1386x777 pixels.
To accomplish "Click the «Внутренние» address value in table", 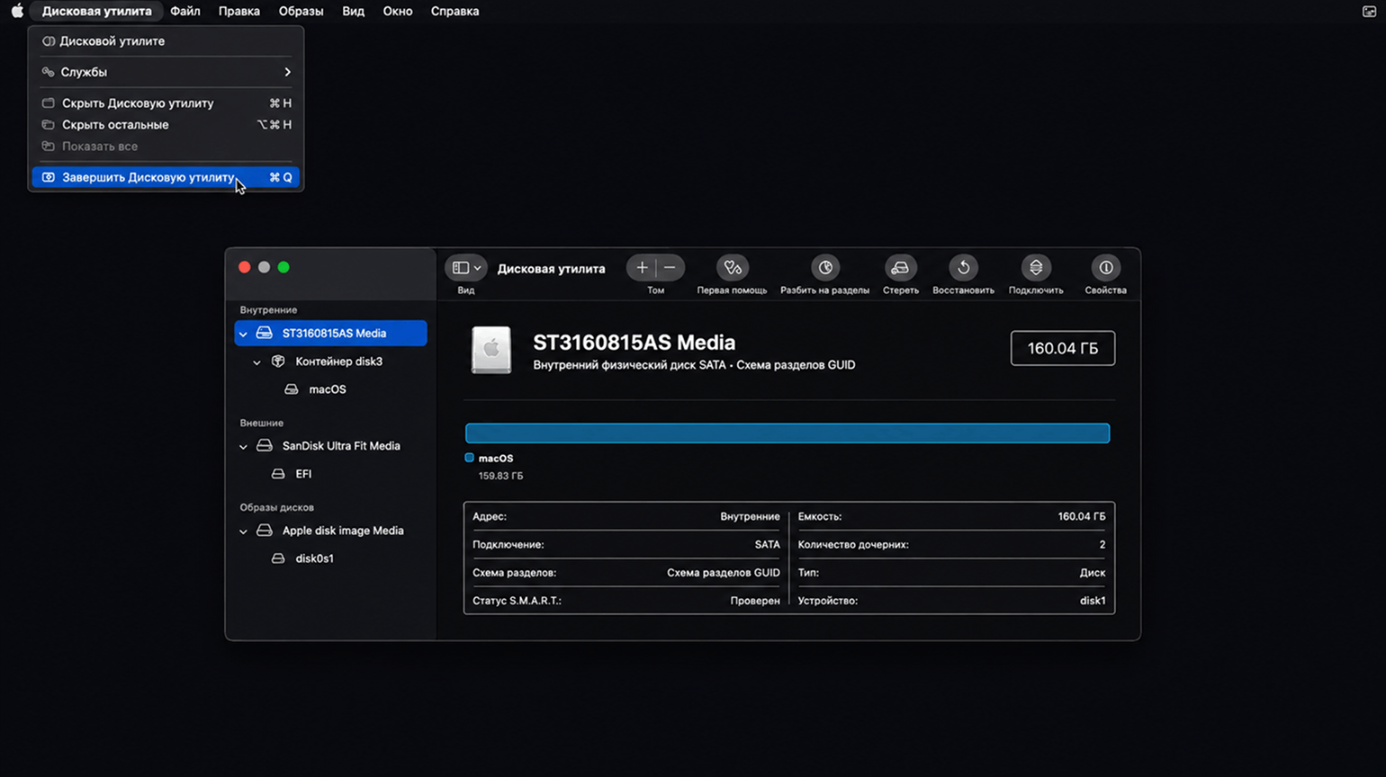I will tap(750, 517).
